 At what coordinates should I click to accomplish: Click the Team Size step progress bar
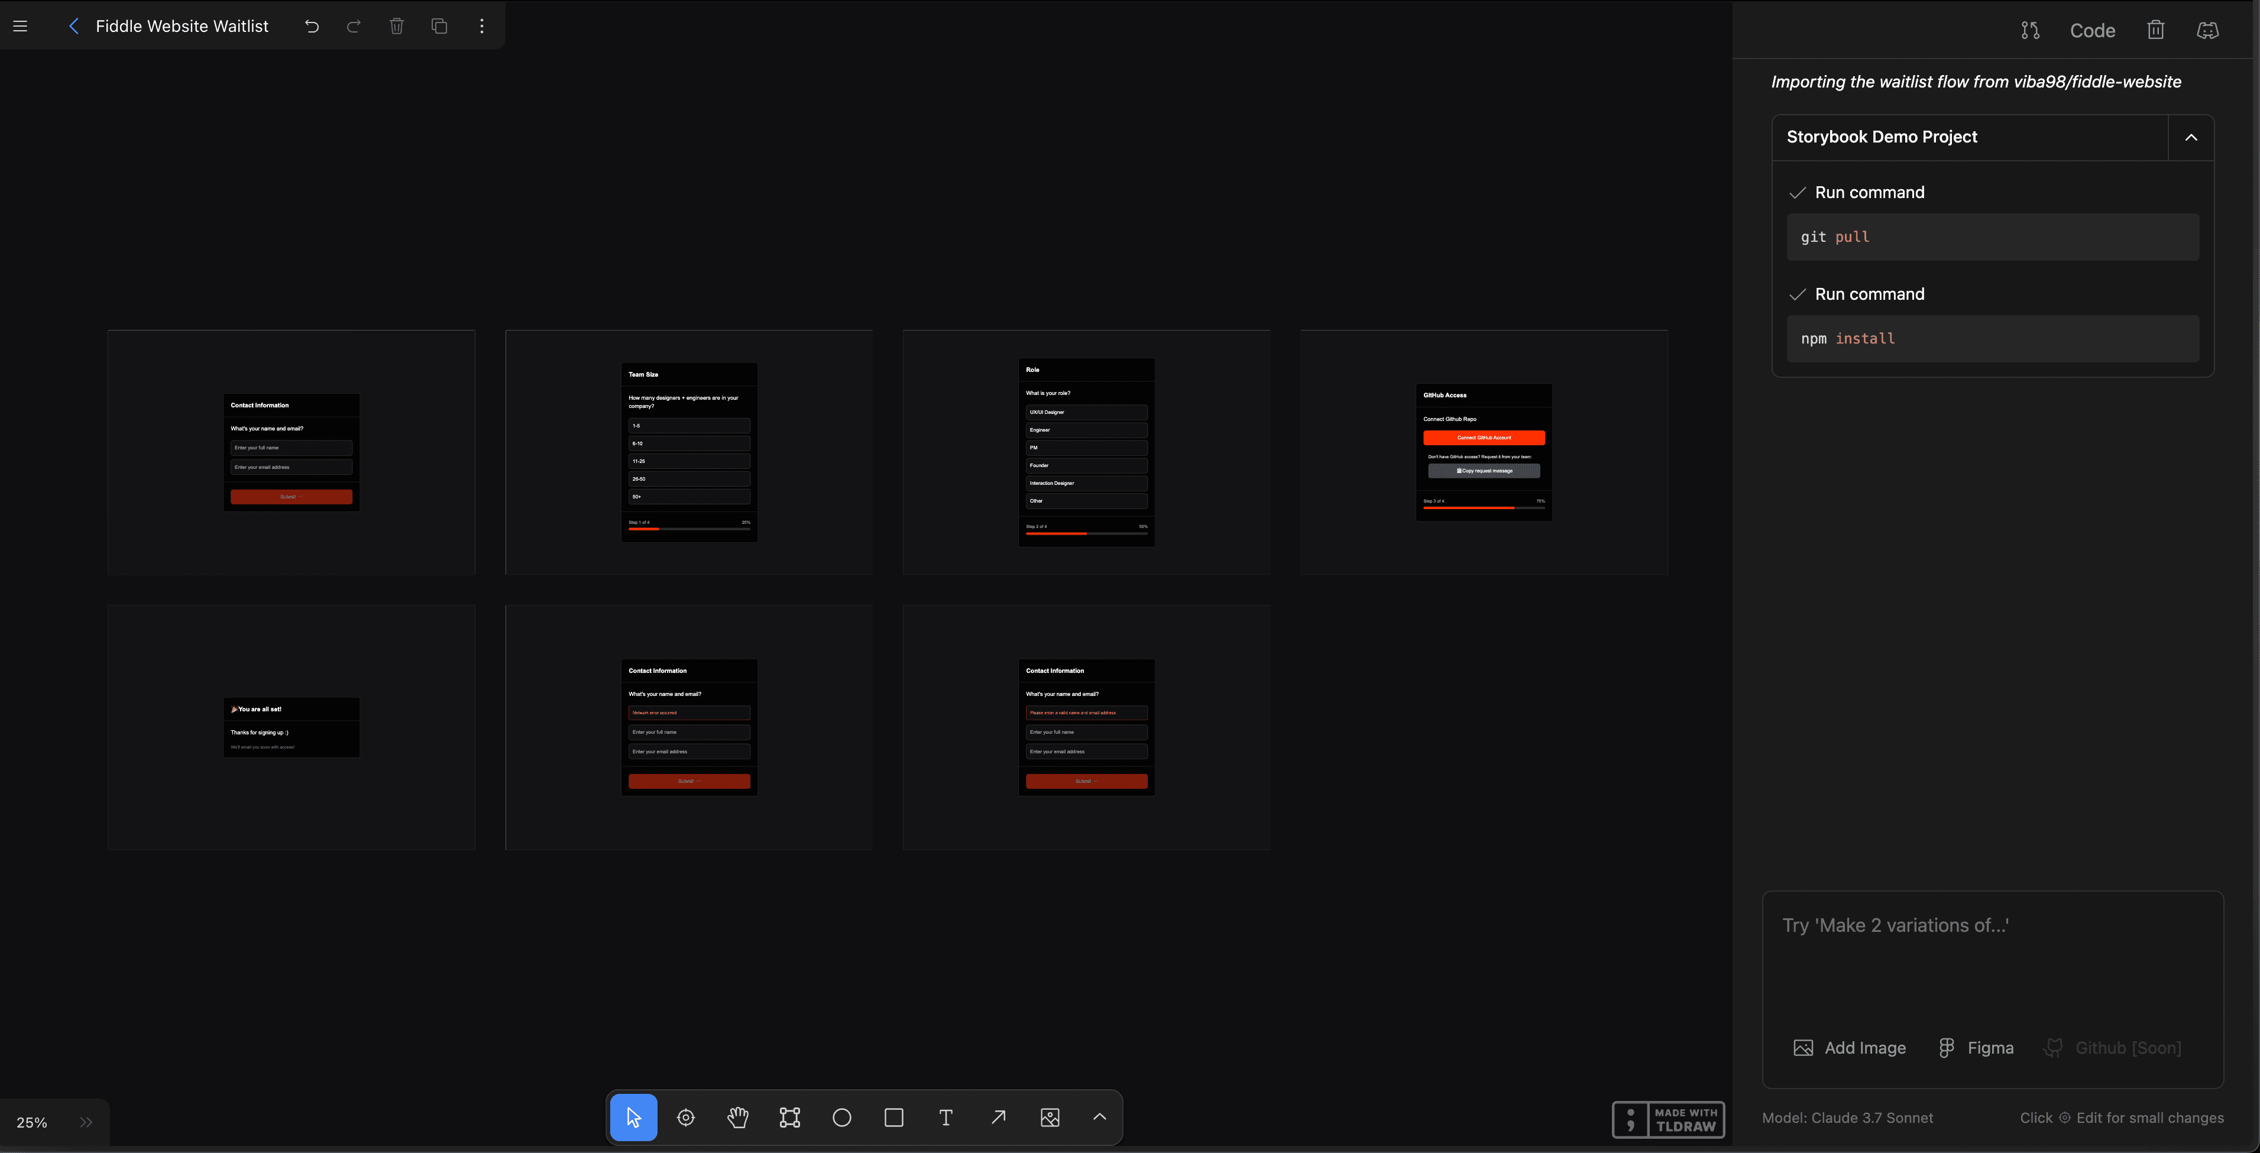coord(689,529)
